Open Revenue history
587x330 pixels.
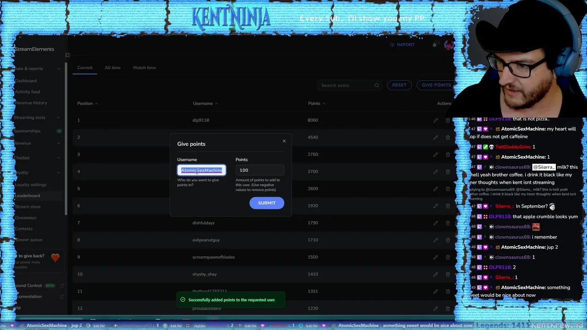[x=31, y=103]
